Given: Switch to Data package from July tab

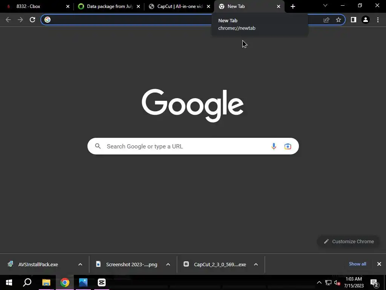Looking at the screenshot, I should click(x=110, y=6).
